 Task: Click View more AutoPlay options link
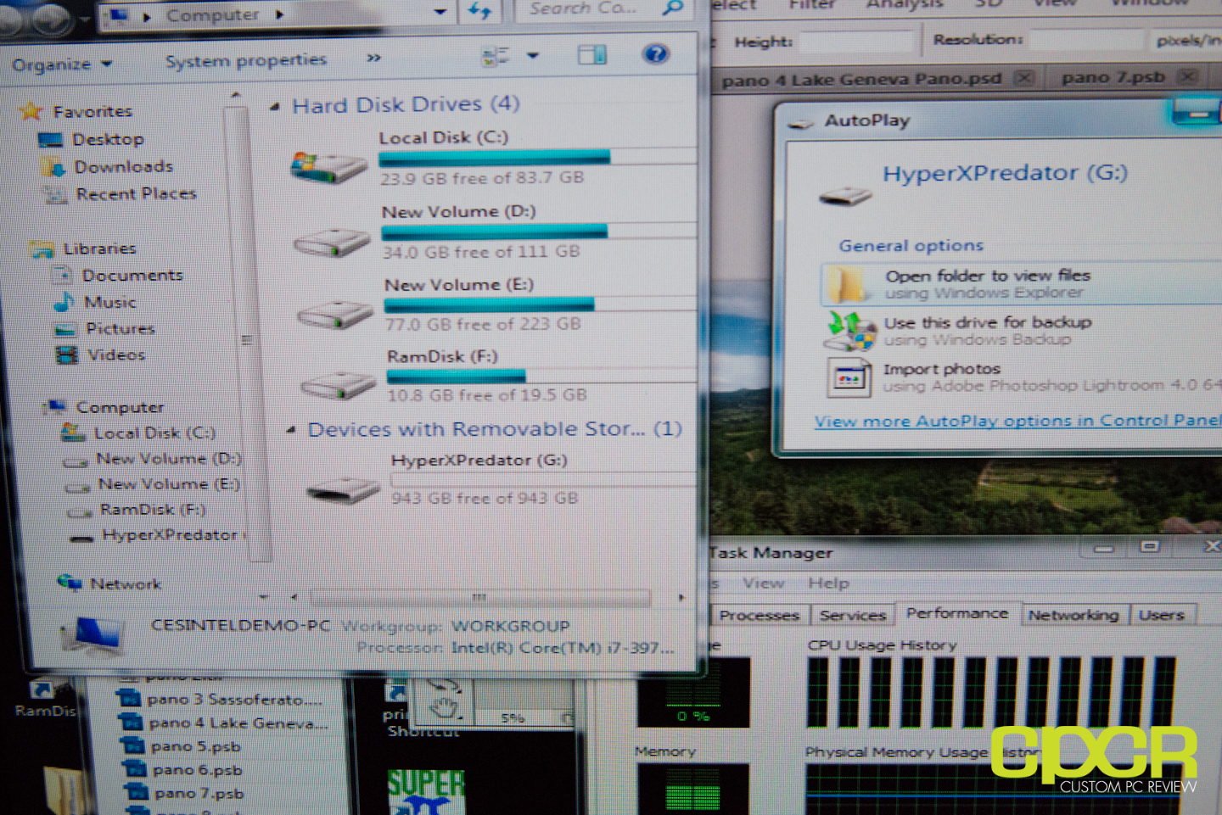point(1017,421)
